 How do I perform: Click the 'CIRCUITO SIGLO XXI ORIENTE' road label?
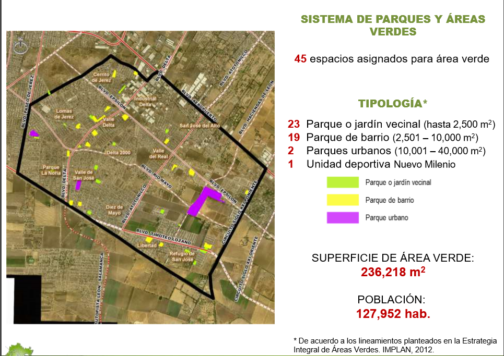(x=246, y=269)
